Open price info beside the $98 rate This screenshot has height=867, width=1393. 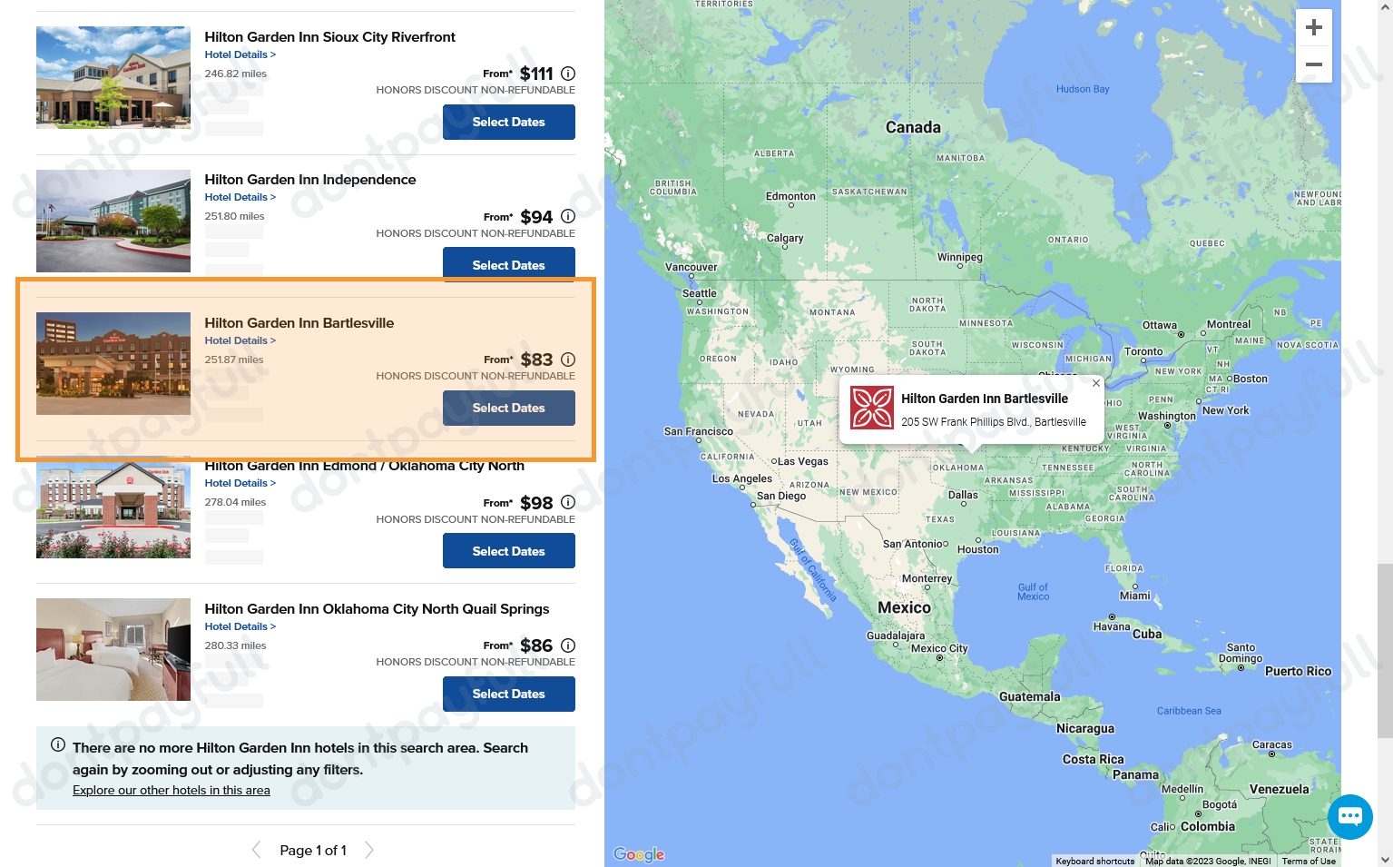(x=568, y=502)
